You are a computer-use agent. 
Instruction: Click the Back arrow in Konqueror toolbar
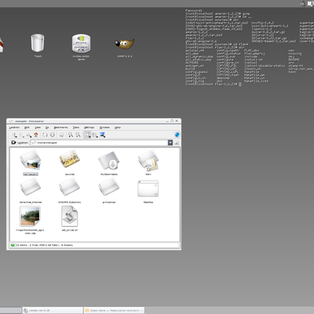click(x=14, y=135)
